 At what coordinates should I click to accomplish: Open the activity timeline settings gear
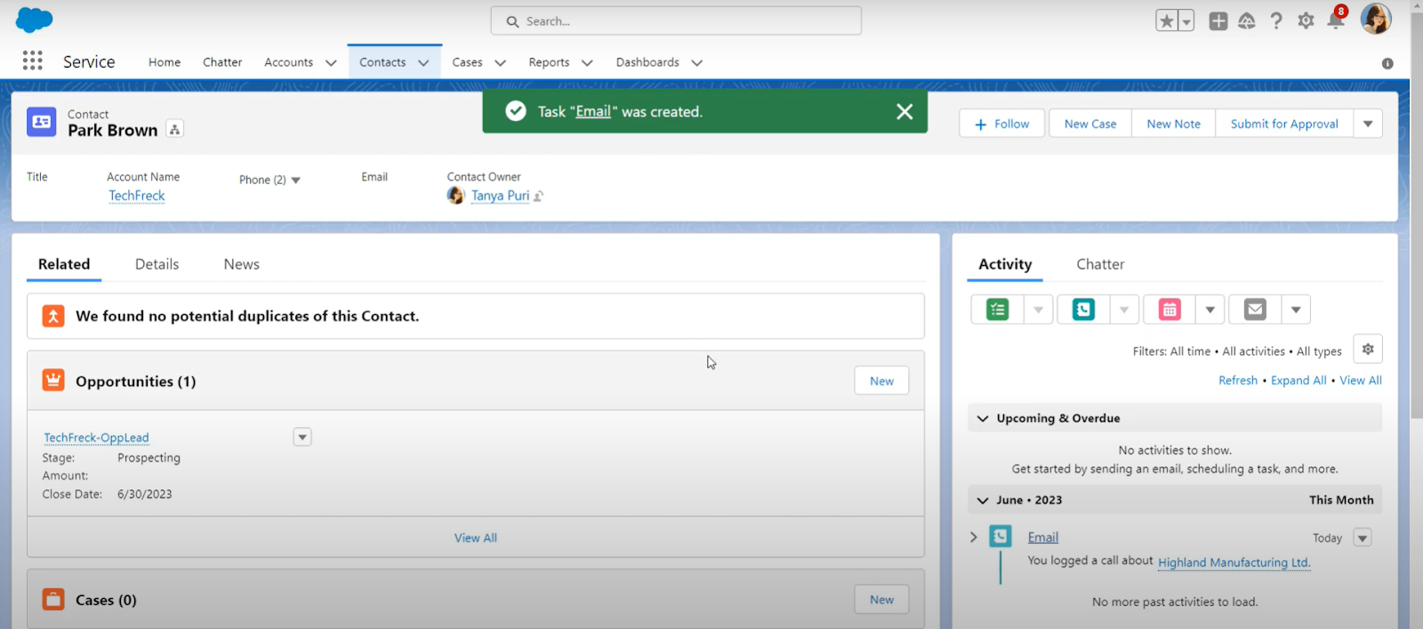(1368, 349)
